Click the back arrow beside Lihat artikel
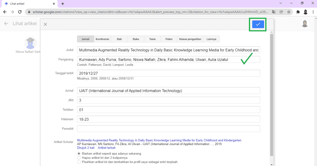317x166 pixels. click(x=6, y=24)
